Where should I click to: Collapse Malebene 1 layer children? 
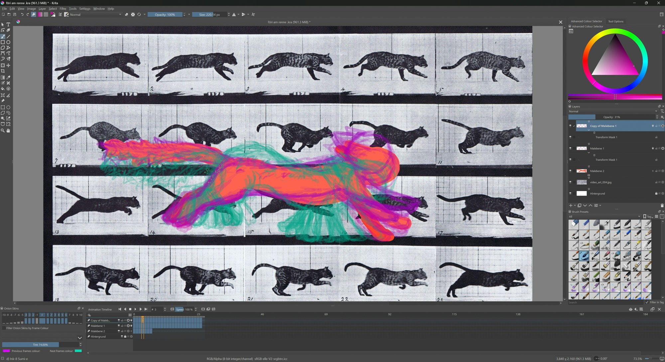click(589, 153)
